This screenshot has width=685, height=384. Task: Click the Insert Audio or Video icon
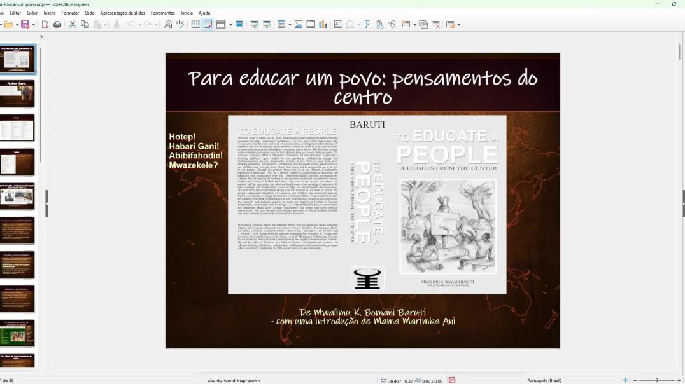coord(311,24)
